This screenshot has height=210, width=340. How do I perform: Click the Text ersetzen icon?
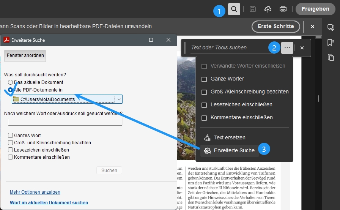point(207,137)
